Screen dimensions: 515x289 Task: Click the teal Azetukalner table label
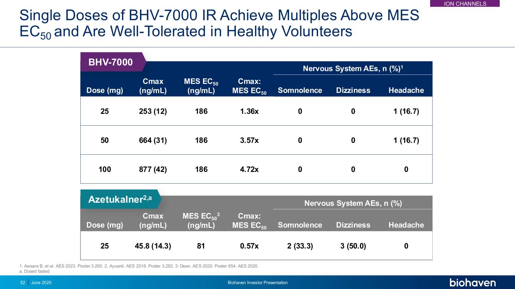coord(121,199)
